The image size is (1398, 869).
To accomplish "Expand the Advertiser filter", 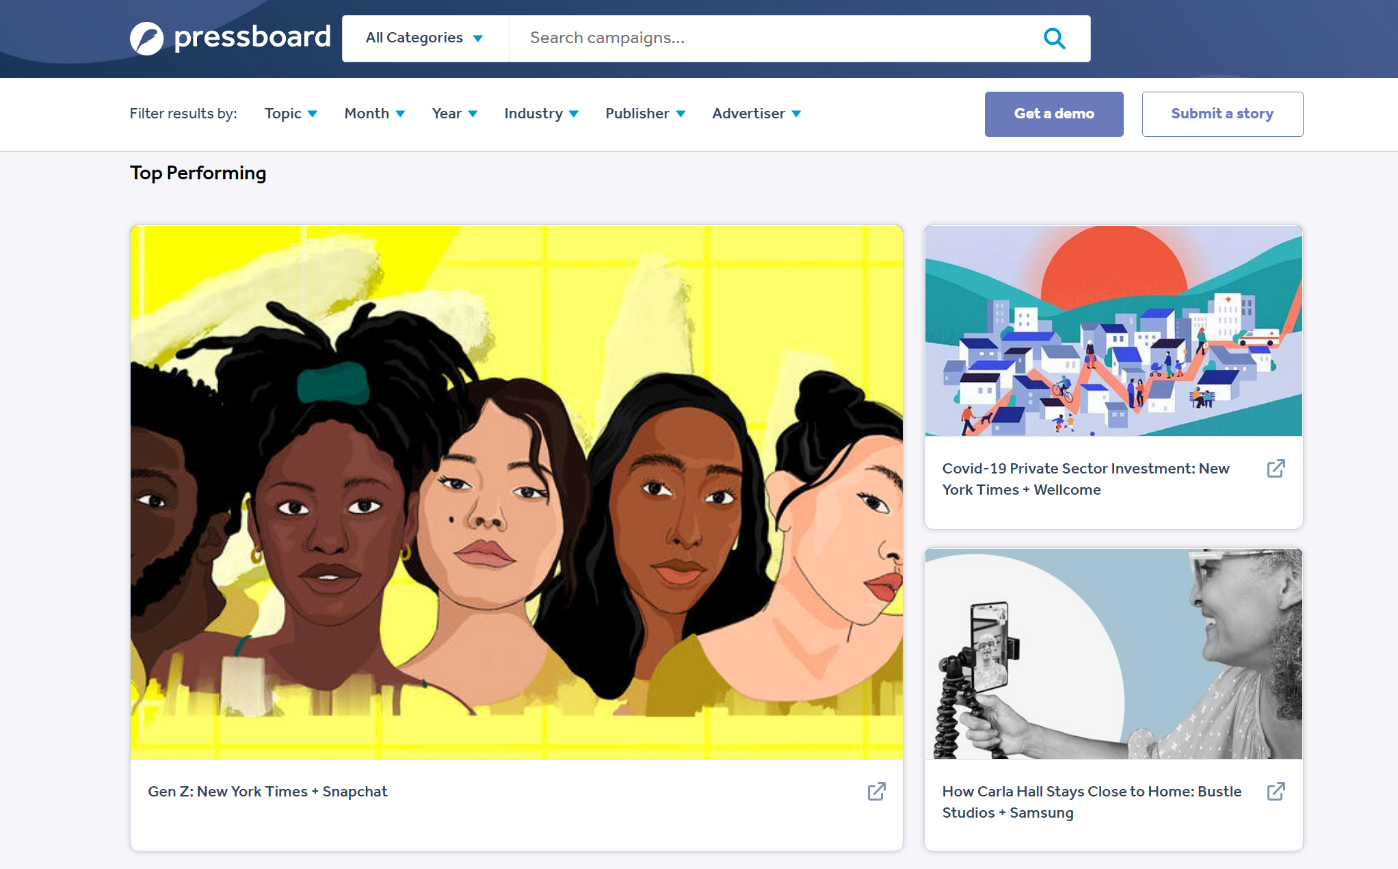I will click(x=756, y=114).
